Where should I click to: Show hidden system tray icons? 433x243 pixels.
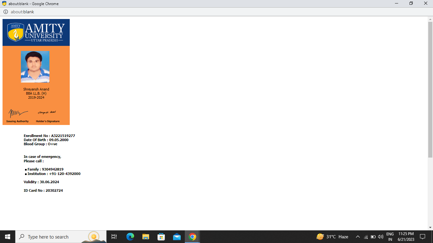[358, 237]
